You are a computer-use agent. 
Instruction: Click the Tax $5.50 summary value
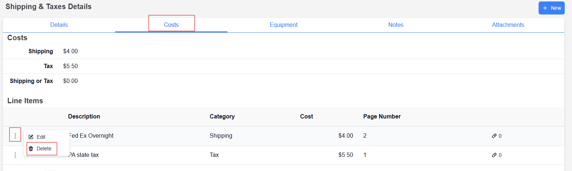(x=70, y=66)
